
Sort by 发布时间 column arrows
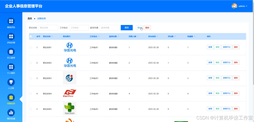pos(157,37)
